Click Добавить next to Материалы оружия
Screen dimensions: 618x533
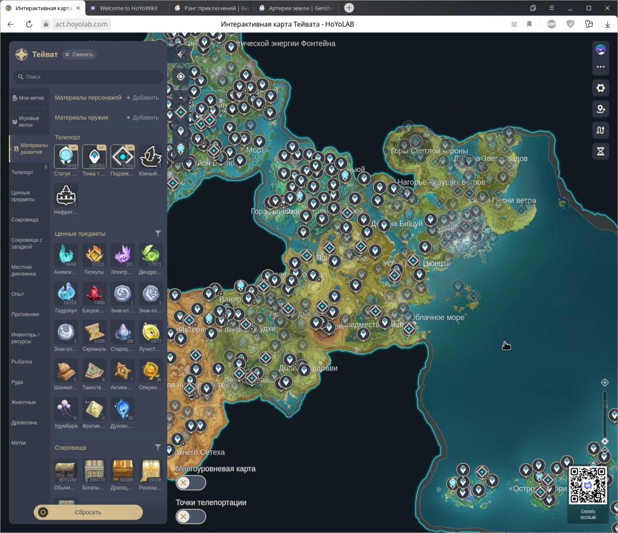coord(143,118)
